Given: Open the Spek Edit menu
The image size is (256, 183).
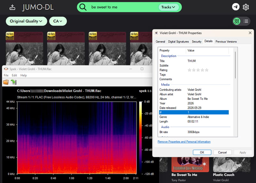Looking at the screenshot, I should coord(14,76).
